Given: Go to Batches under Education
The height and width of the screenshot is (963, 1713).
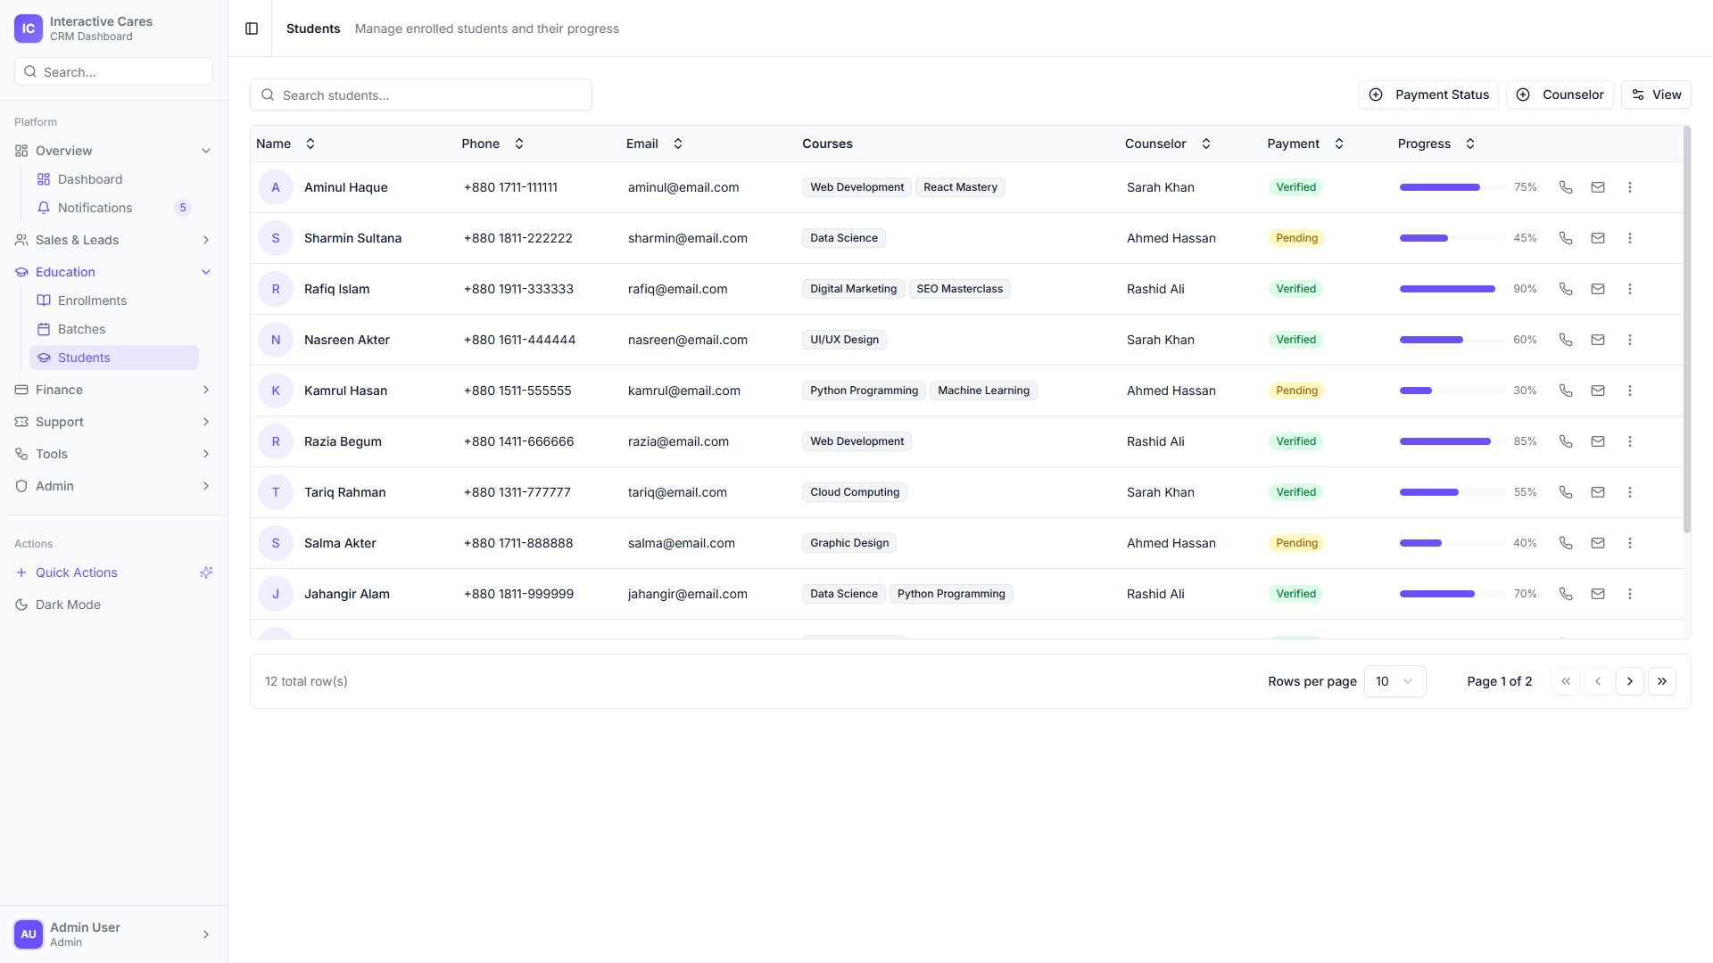Looking at the screenshot, I should pyautogui.click(x=81, y=329).
